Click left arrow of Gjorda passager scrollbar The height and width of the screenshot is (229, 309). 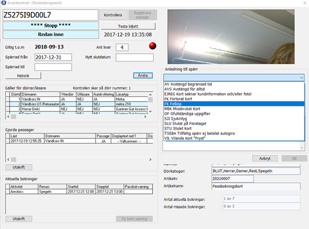8,159
